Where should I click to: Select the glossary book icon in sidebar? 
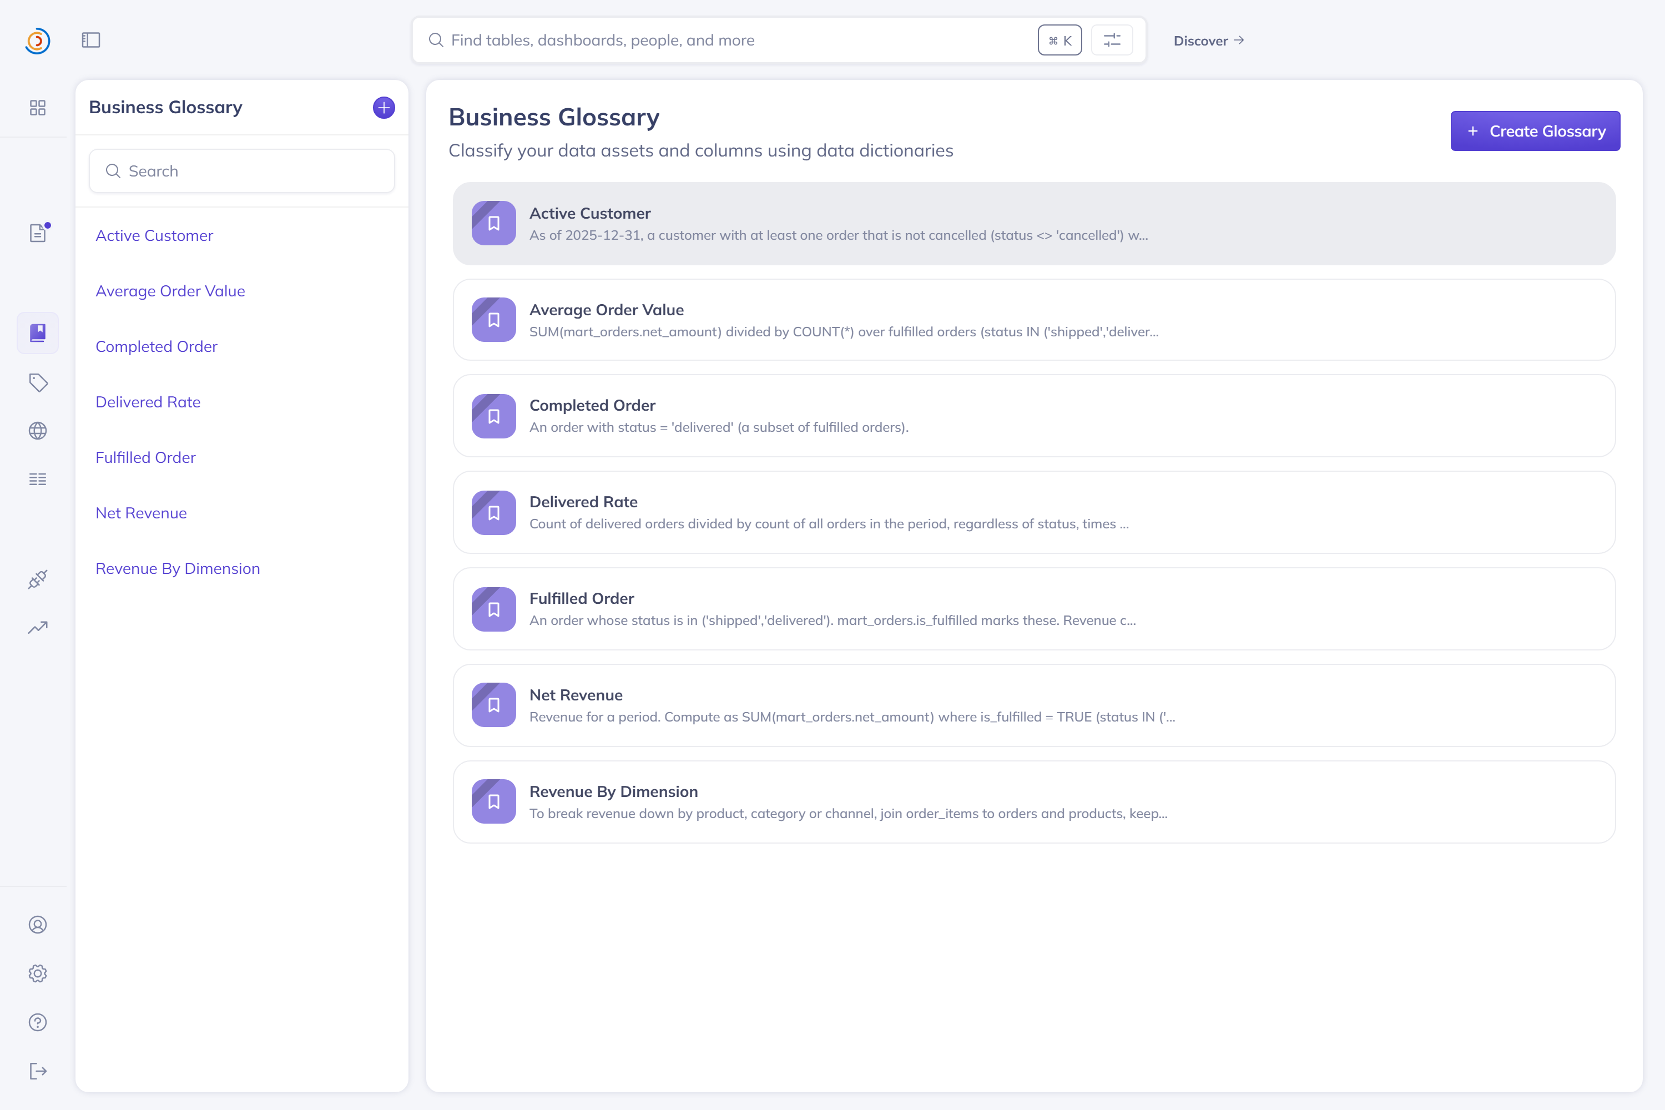38,332
